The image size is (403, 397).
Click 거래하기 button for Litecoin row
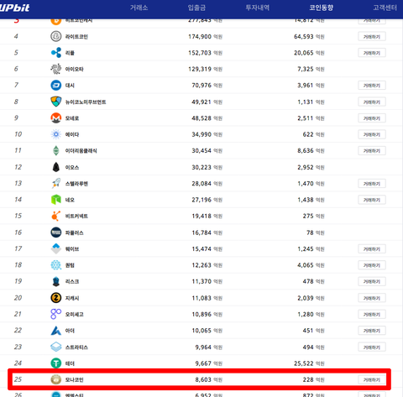372,37
